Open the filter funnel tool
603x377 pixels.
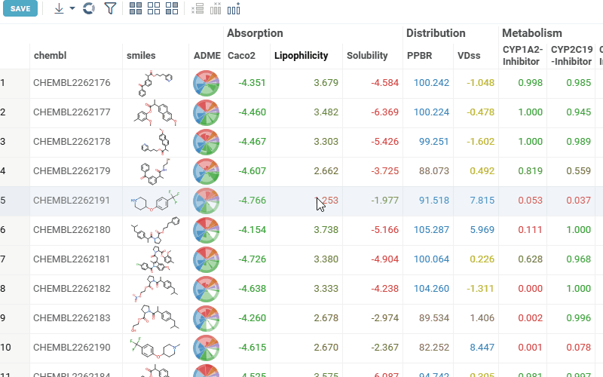(x=110, y=9)
